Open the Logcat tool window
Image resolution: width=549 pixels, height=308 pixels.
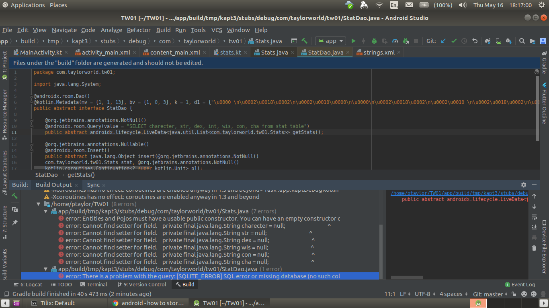28,284
